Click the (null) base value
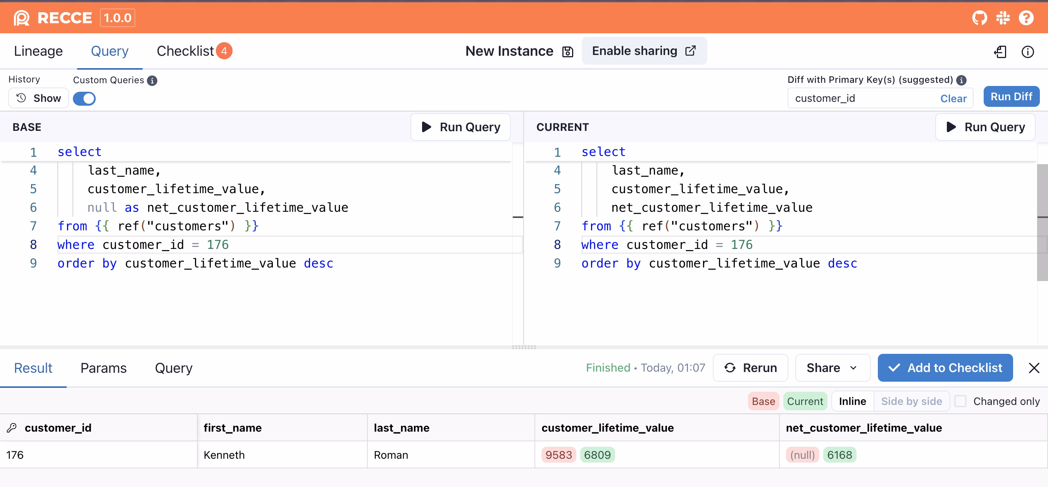 click(x=802, y=455)
